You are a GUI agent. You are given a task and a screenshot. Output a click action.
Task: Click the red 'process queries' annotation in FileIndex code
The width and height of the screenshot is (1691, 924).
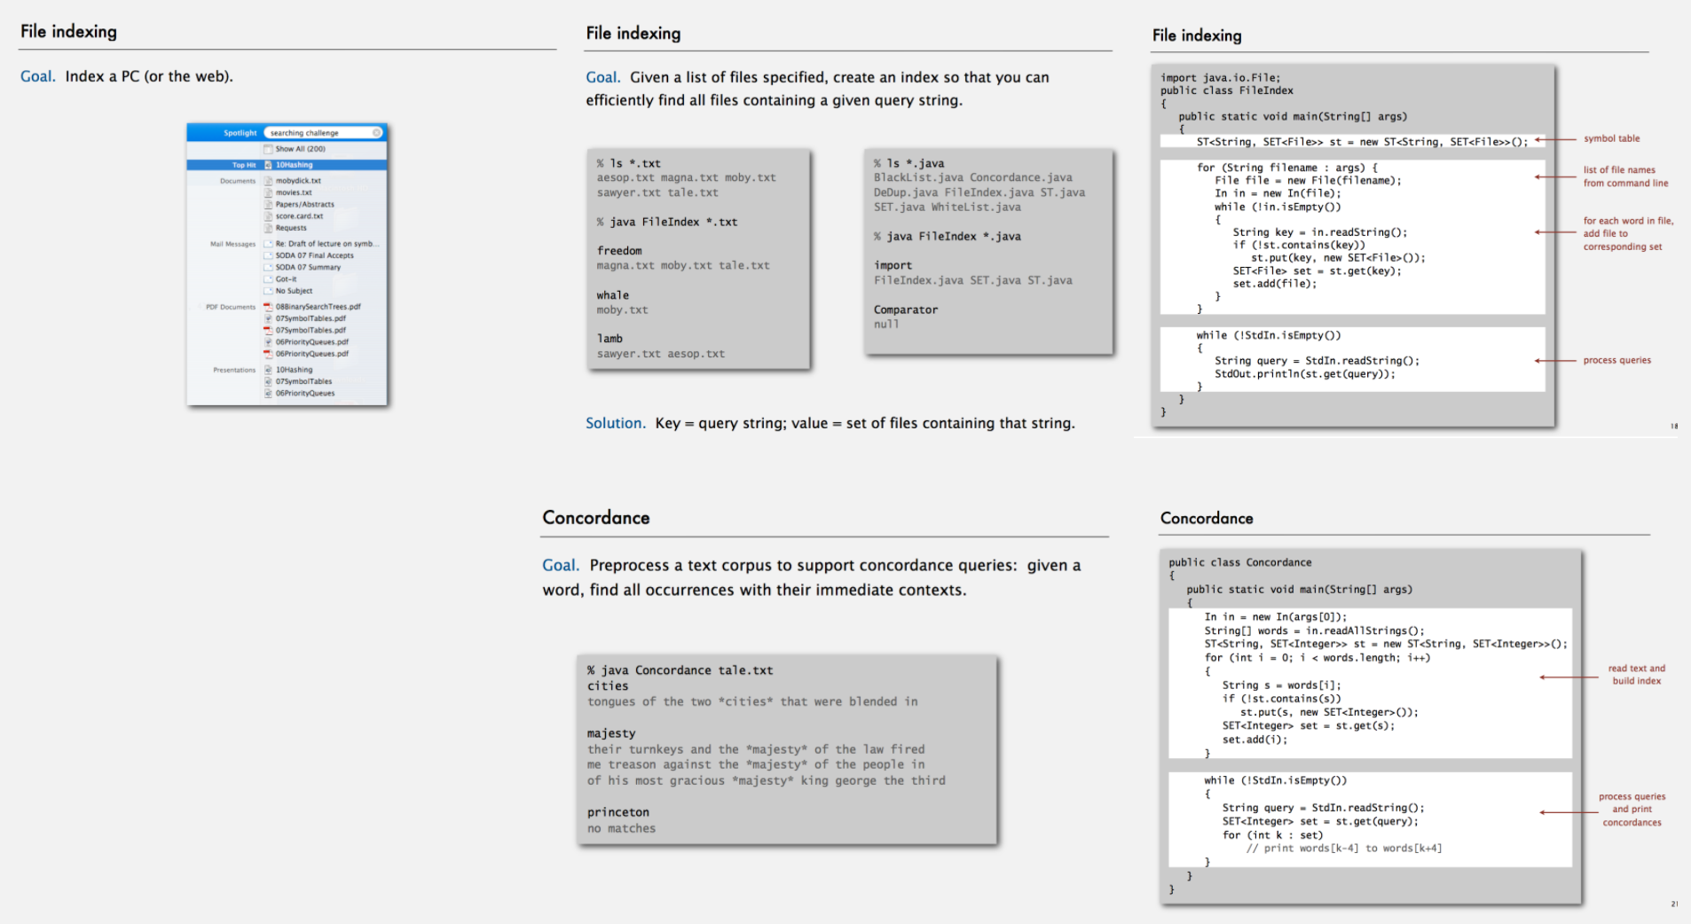pyautogui.click(x=1617, y=360)
